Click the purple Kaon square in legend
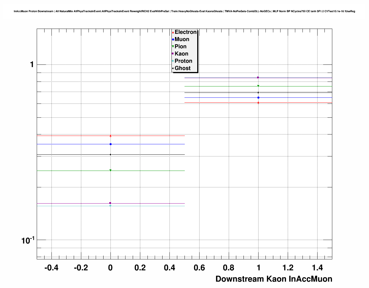 click(173, 54)
